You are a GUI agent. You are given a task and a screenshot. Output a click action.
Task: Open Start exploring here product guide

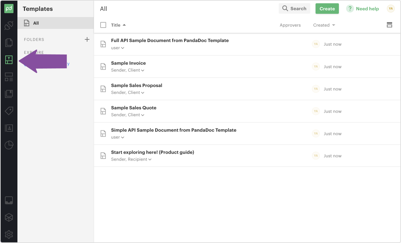point(153,152)
